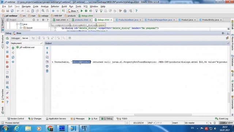Open the Git: master branch selector

pyautogui.click(x=196, y=123)
